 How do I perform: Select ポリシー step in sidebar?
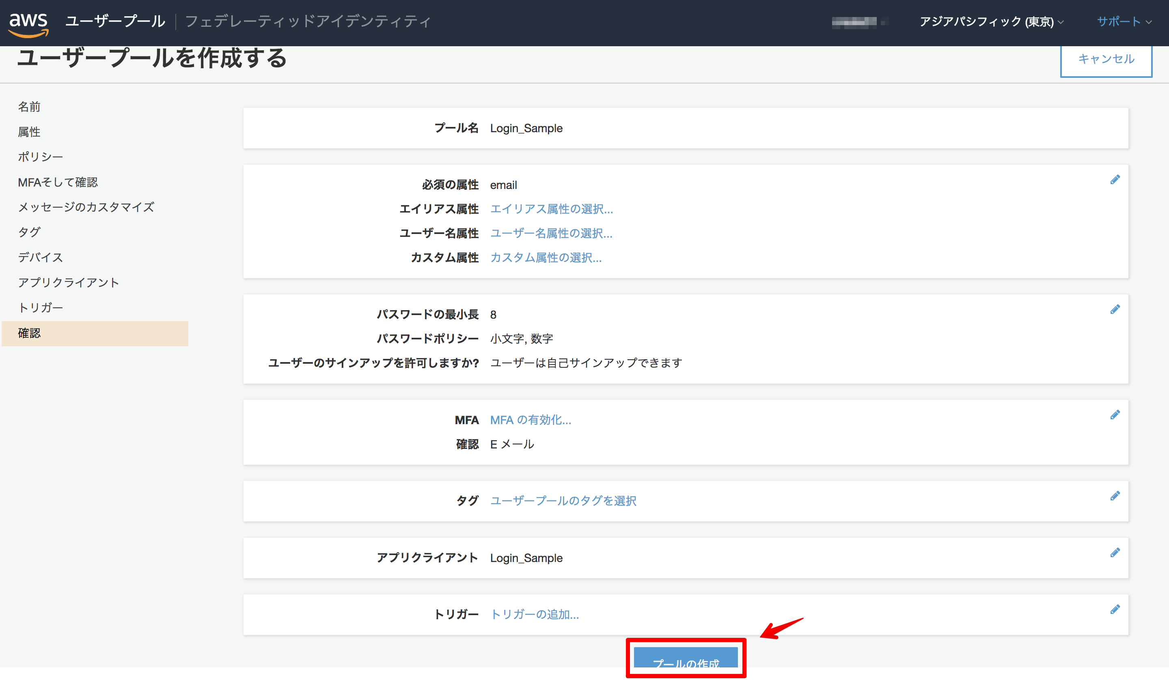(x=40, y=157)
